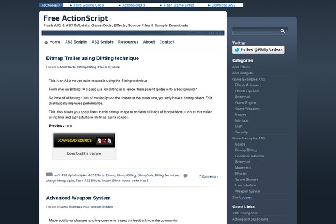The width and height of the screenshot is (336, 224).
Task: Open Images subcategory
Action: [x=241, y=115]
